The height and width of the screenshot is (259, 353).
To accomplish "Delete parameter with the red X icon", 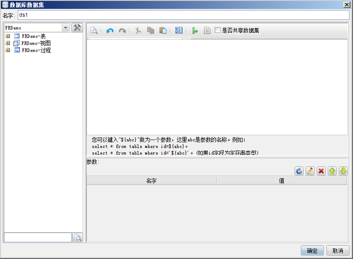I will [x=321, y=171].
